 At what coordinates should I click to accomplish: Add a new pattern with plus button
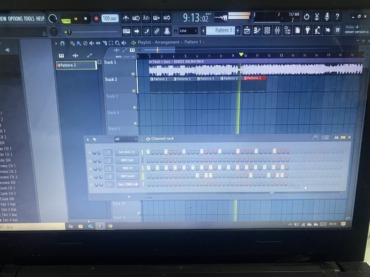pyautogui.click(x=238, y=30)
